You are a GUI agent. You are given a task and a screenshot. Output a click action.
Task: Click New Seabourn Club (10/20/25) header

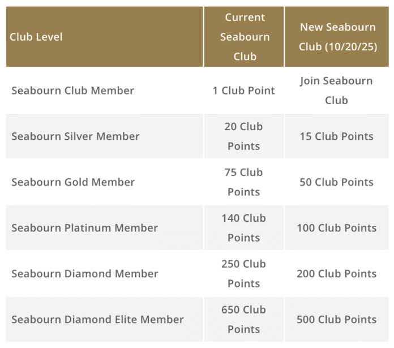click(338, 37)
